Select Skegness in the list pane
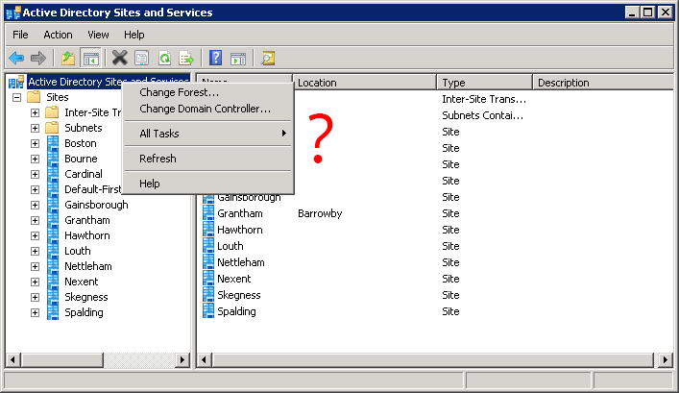 click(239, 295)
